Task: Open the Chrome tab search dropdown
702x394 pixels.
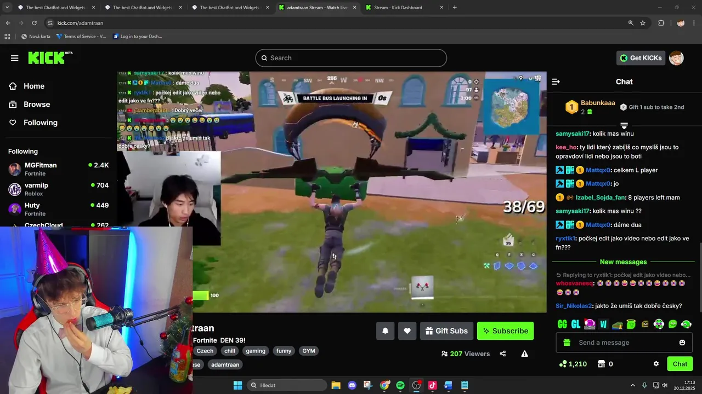Action: tap(7, 8)
